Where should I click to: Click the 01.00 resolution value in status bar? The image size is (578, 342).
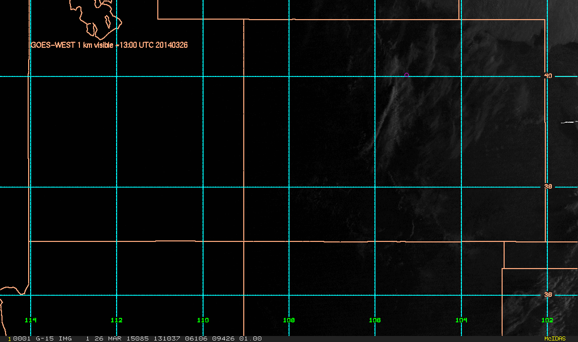(251, 338)
